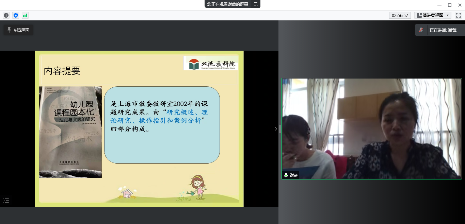Open the menu beside 您正在观看谢蕾的屏幕
465x224 pixels.
[x=256, y=4]
